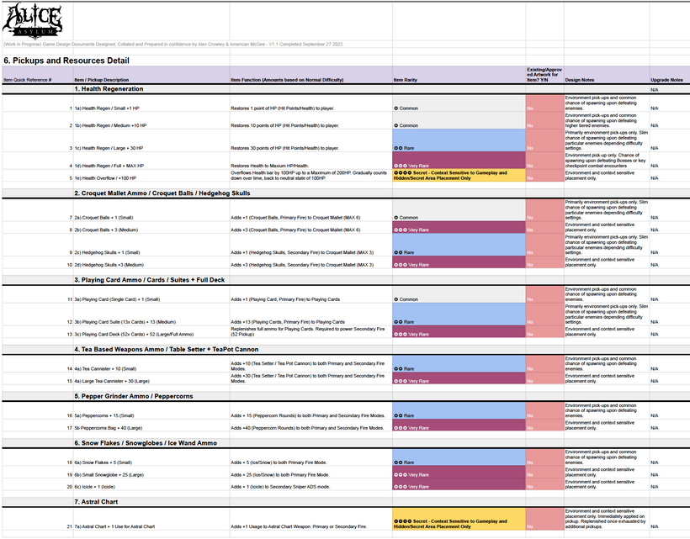Click '6c) Icicle + 1 (Icicle)' cell

click(x=151, y=484)
